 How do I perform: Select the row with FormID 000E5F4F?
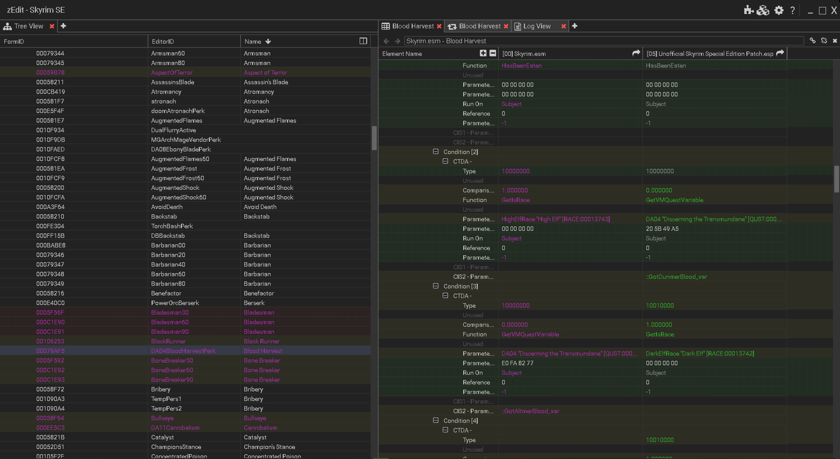tap(185, 111)
